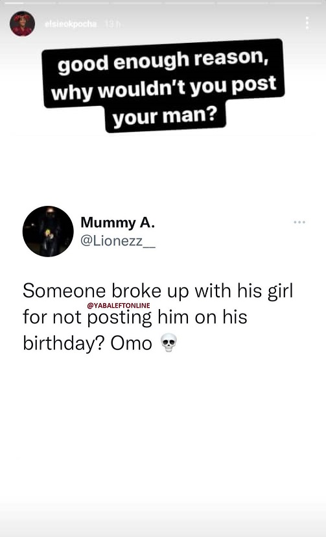Image resolution: width=326 pixels, height=537 pixels.
Task: Click the word 'birthday?' in the tweet
Action: tap(64, 343)
